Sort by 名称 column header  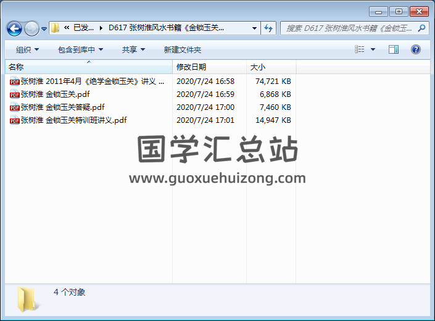(89, 67)
